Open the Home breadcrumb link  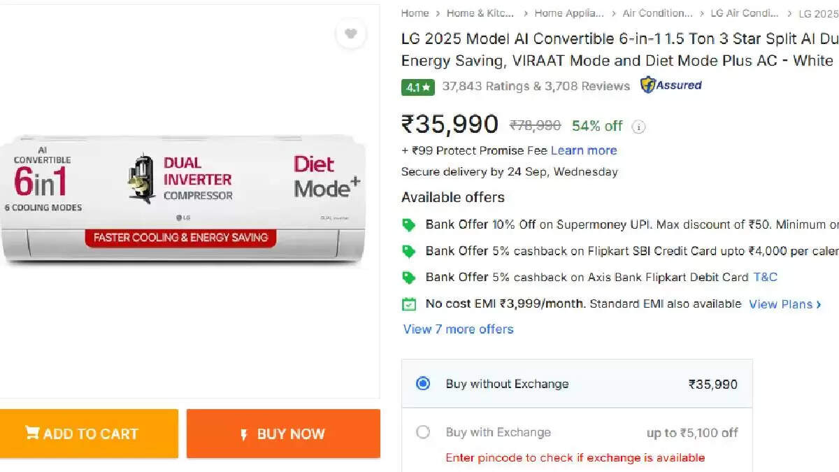point(415,13)
